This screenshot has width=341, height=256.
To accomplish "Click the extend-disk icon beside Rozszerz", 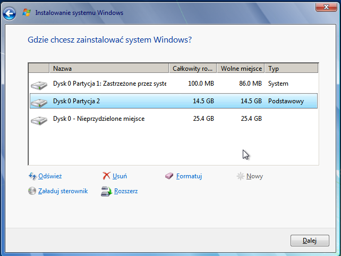I will coord(106,191).
